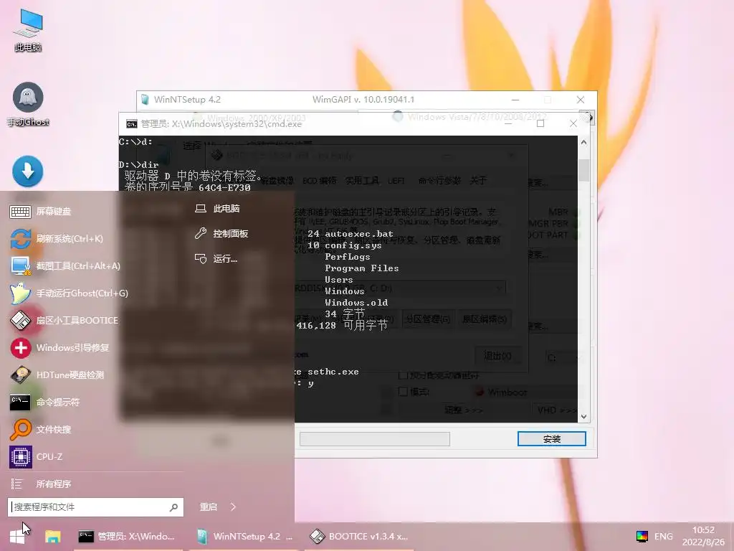Click "Windows.old" in the dir output

point(356,302)
